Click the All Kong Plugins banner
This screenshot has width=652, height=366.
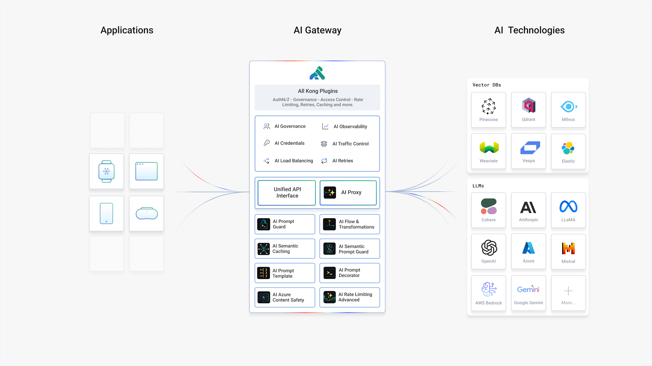coord(317,98)
